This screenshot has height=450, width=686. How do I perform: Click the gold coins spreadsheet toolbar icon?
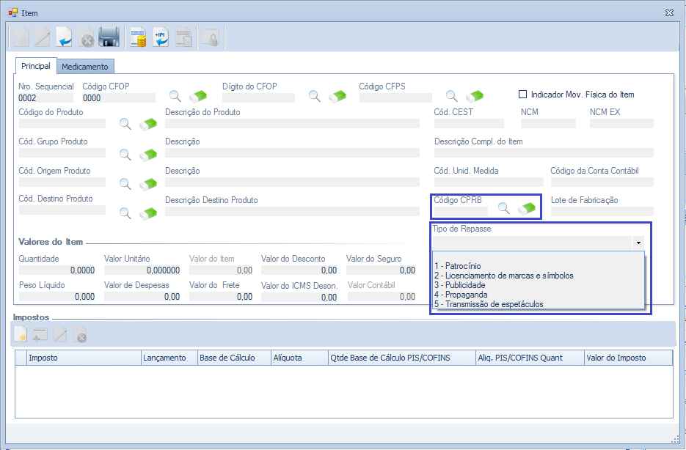pos(137,37)
